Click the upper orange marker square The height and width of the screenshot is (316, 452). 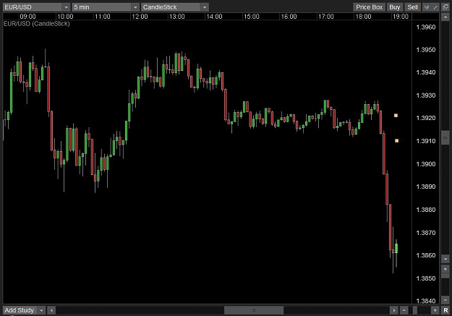pyautogui.click(x=396, y=115)
